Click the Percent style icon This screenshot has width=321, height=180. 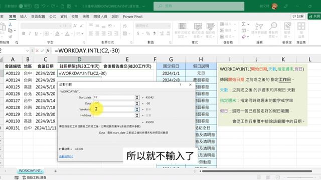point(148,33)
